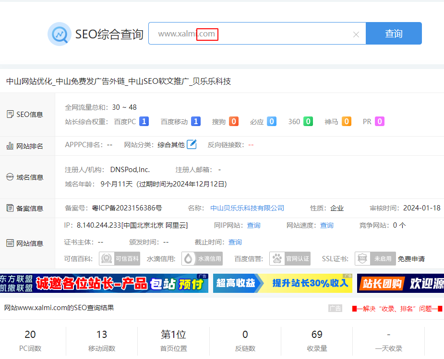444x359 pixels.
Task: Open the 站长团购 banner ad
Action: pyautogui.click(x=400, y=283)
